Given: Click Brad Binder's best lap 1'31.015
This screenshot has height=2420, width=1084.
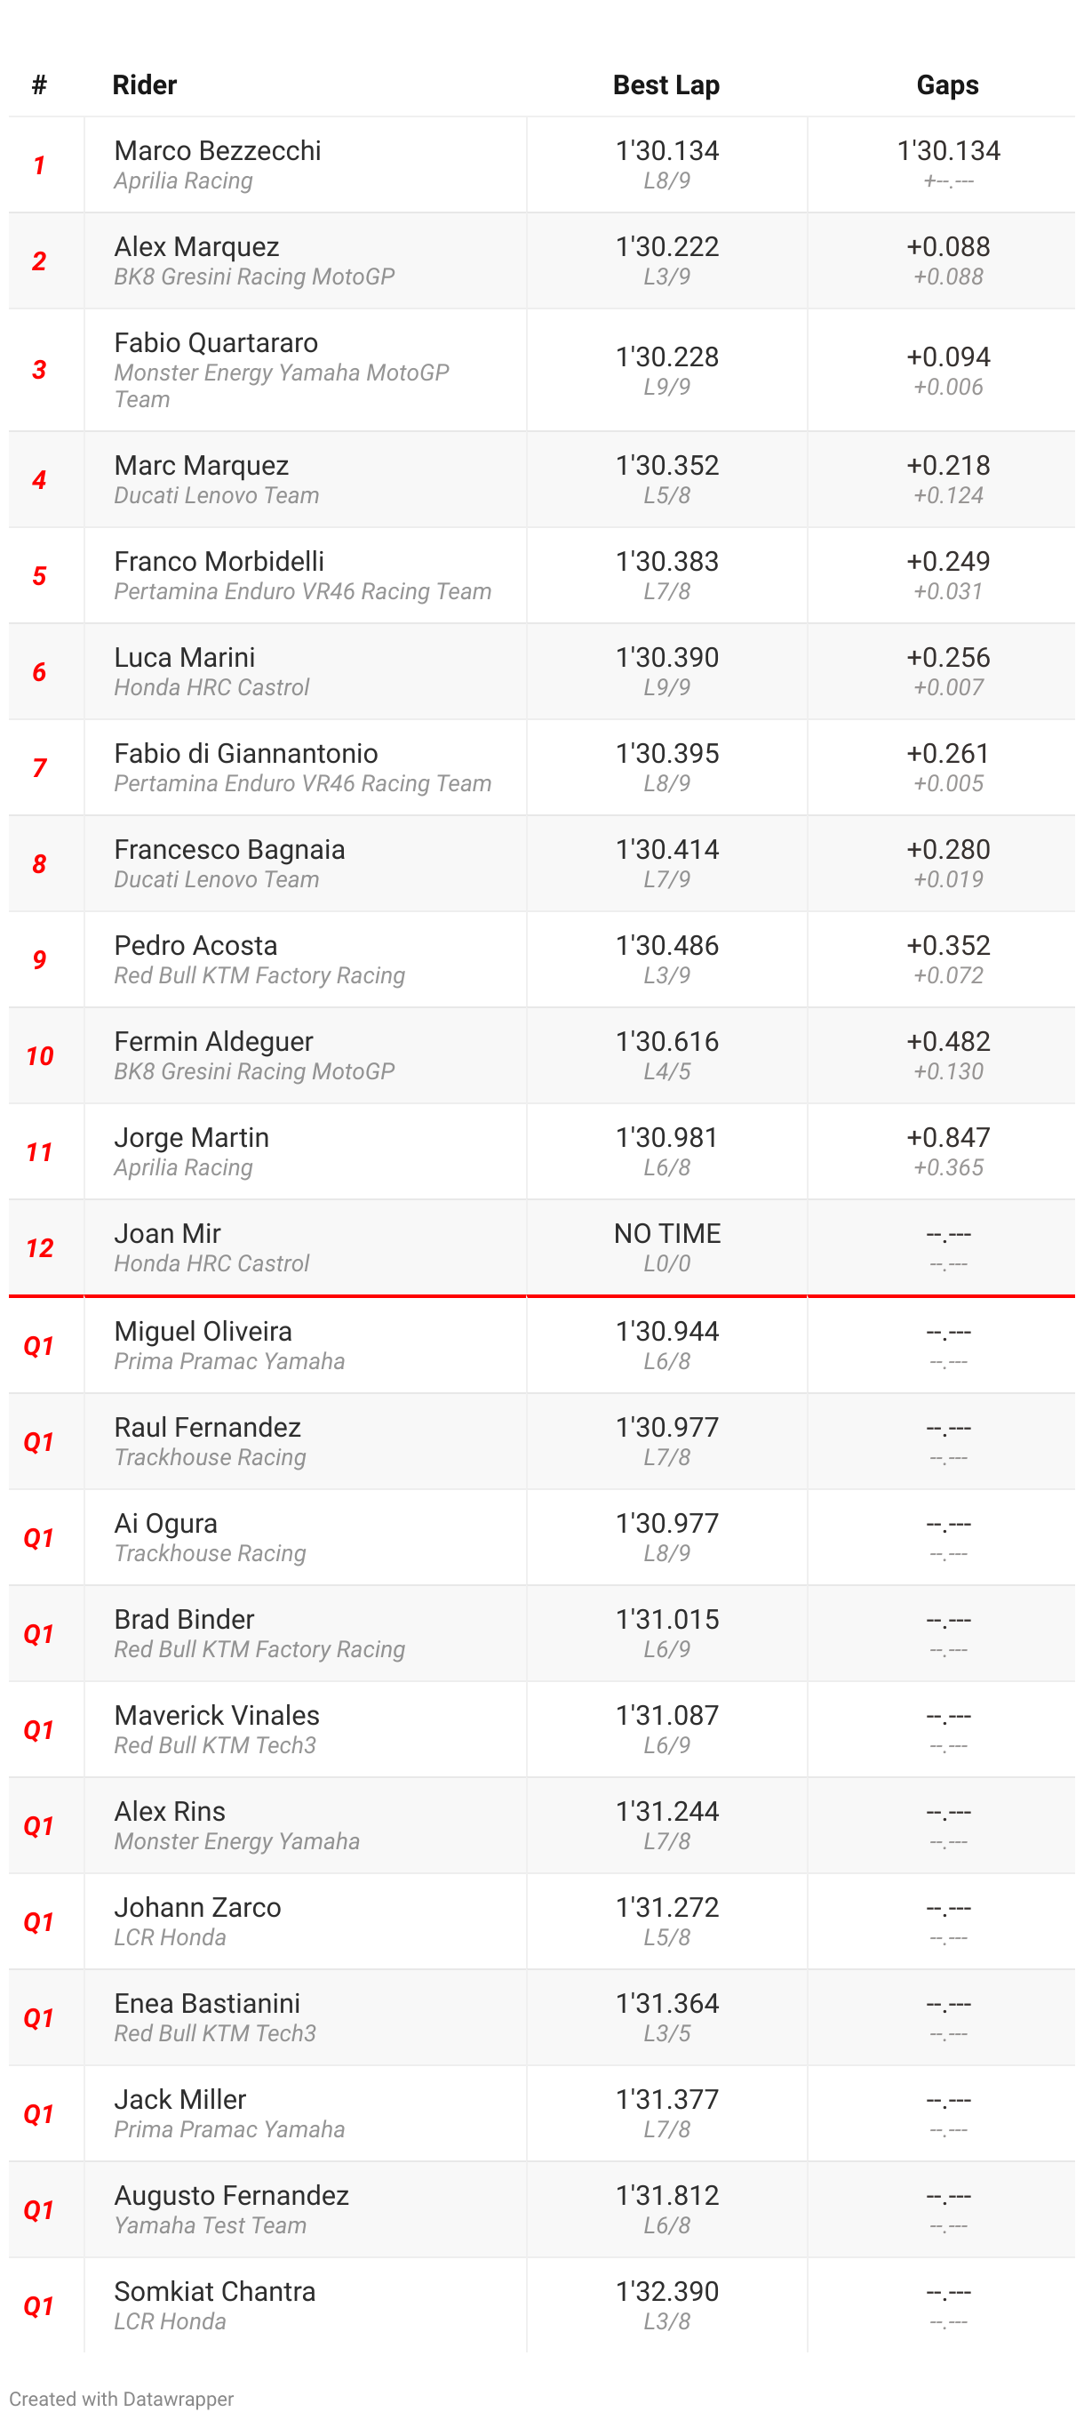Looking at the screenshot, I should [x=666, y=1619].
